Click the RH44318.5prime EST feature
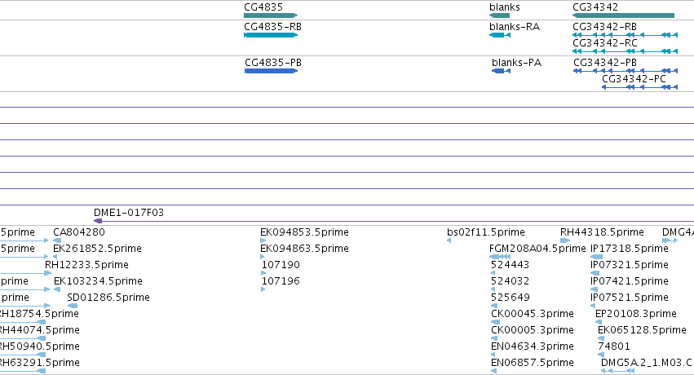Viewport: 694px width, 375px height. tap(565, 240)
